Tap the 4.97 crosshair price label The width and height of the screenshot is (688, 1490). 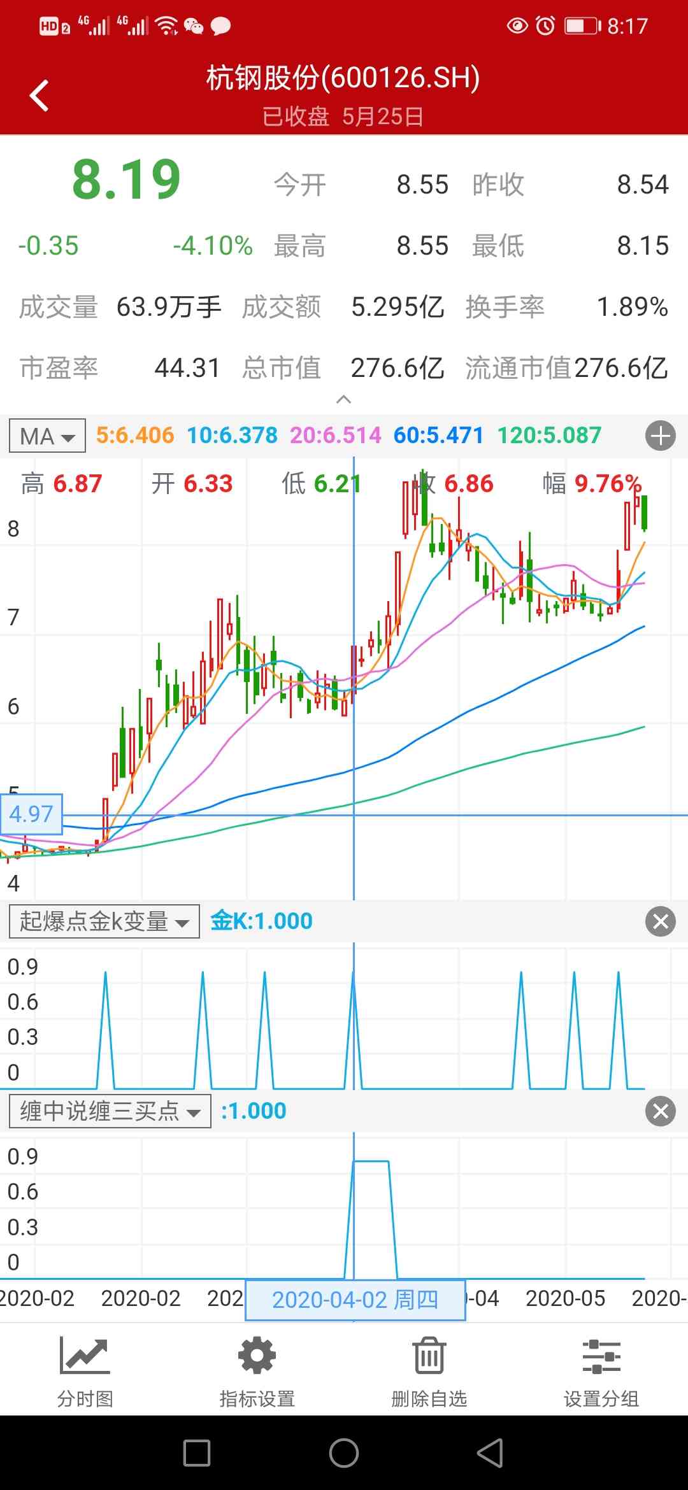(x=31, y=814)
